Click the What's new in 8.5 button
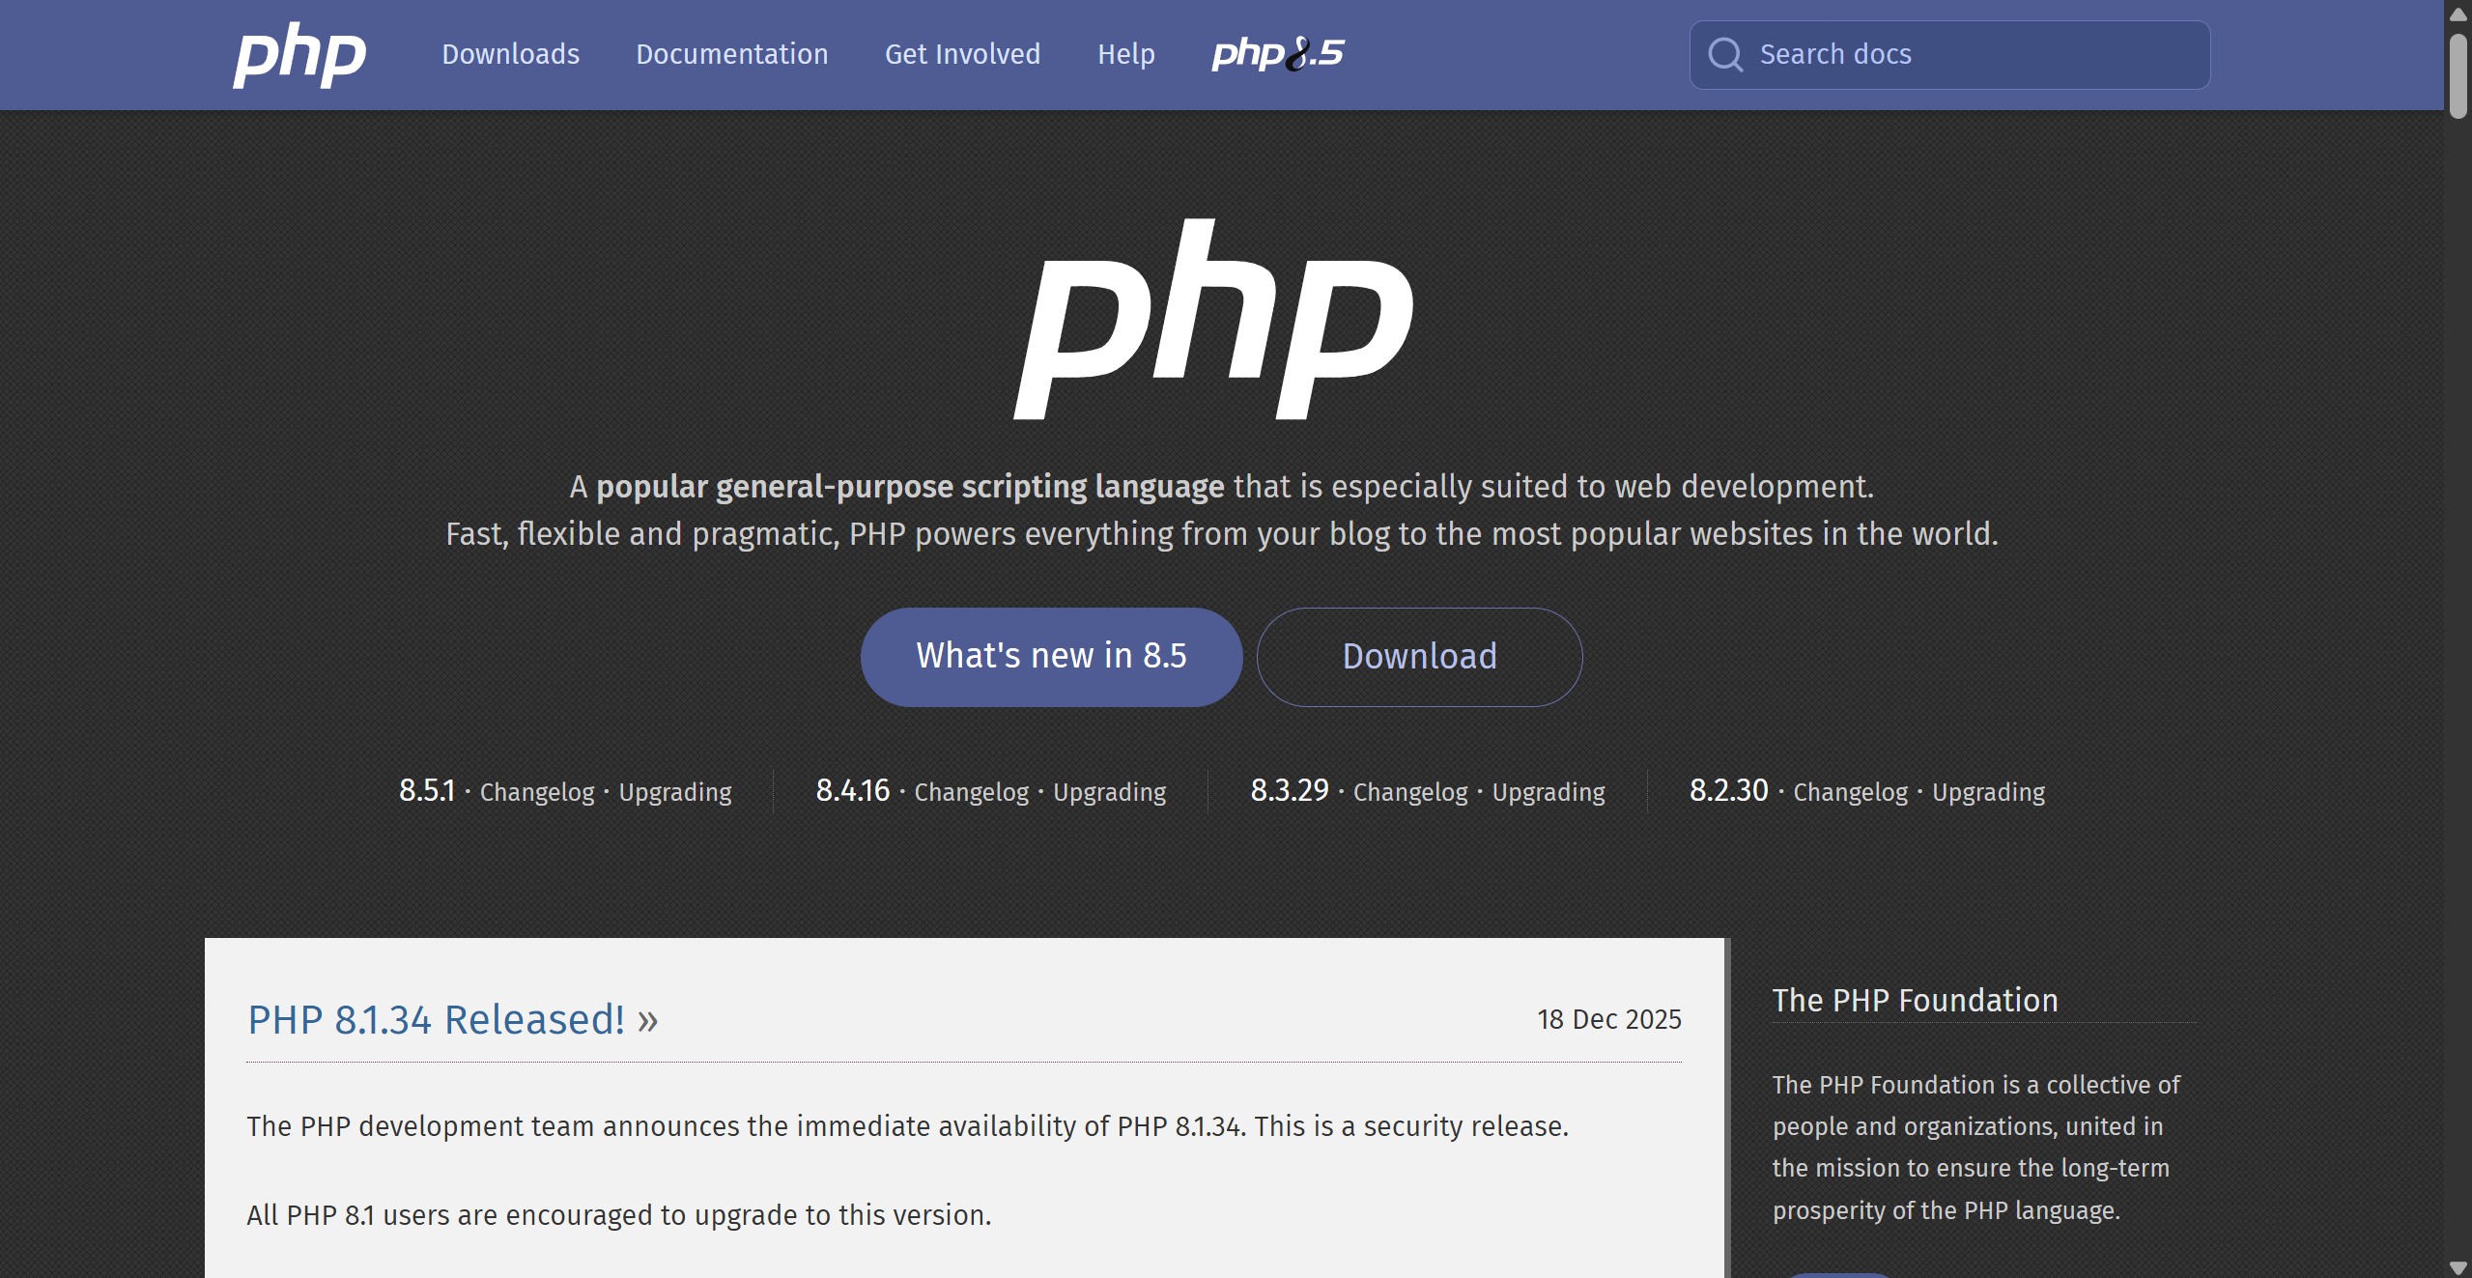 click(x=1050, y=656)
